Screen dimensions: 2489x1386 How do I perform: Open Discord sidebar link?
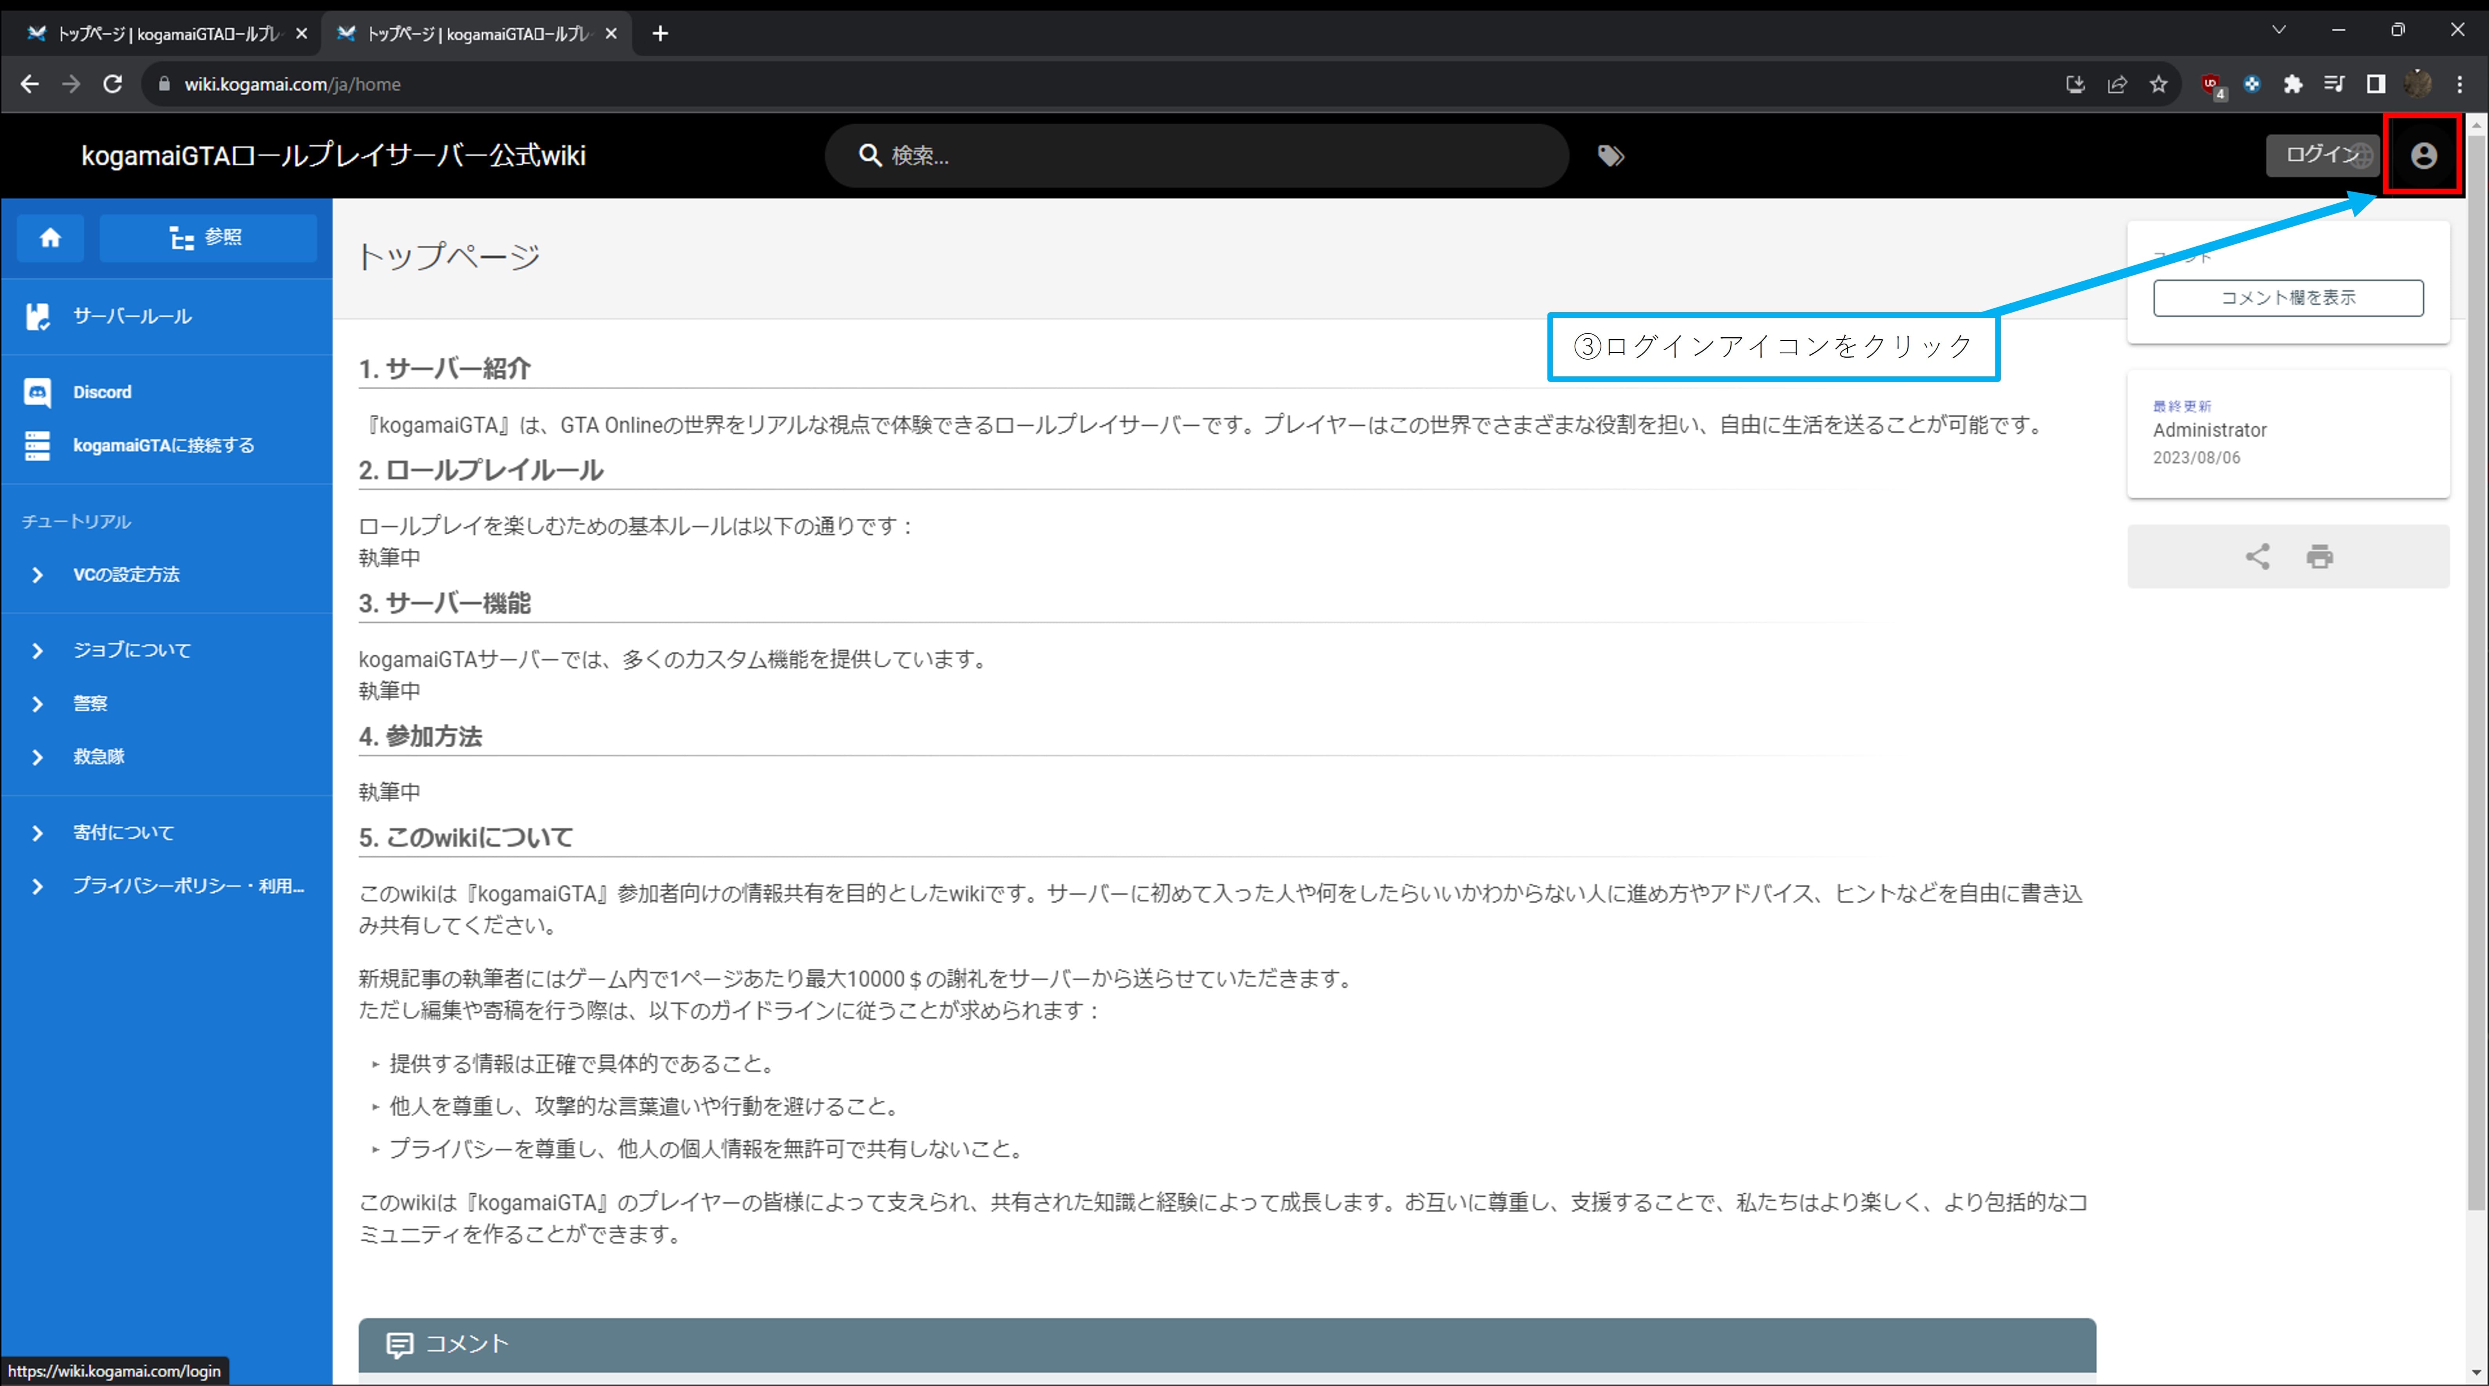pos(102,392)
